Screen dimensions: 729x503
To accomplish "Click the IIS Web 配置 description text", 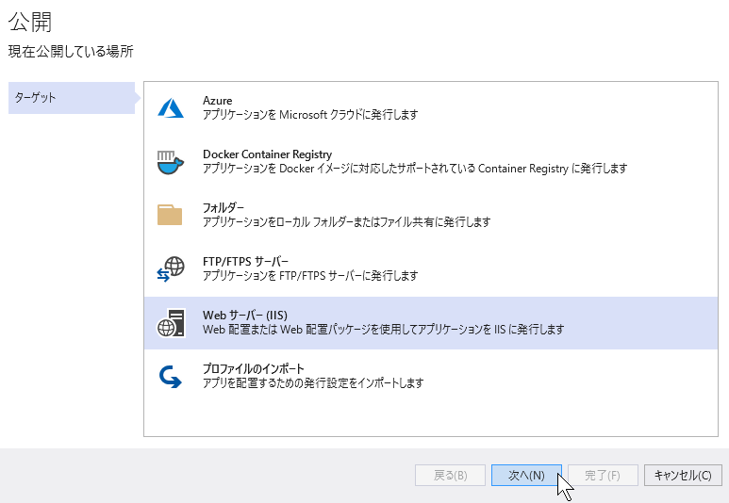I will [383, 330].
